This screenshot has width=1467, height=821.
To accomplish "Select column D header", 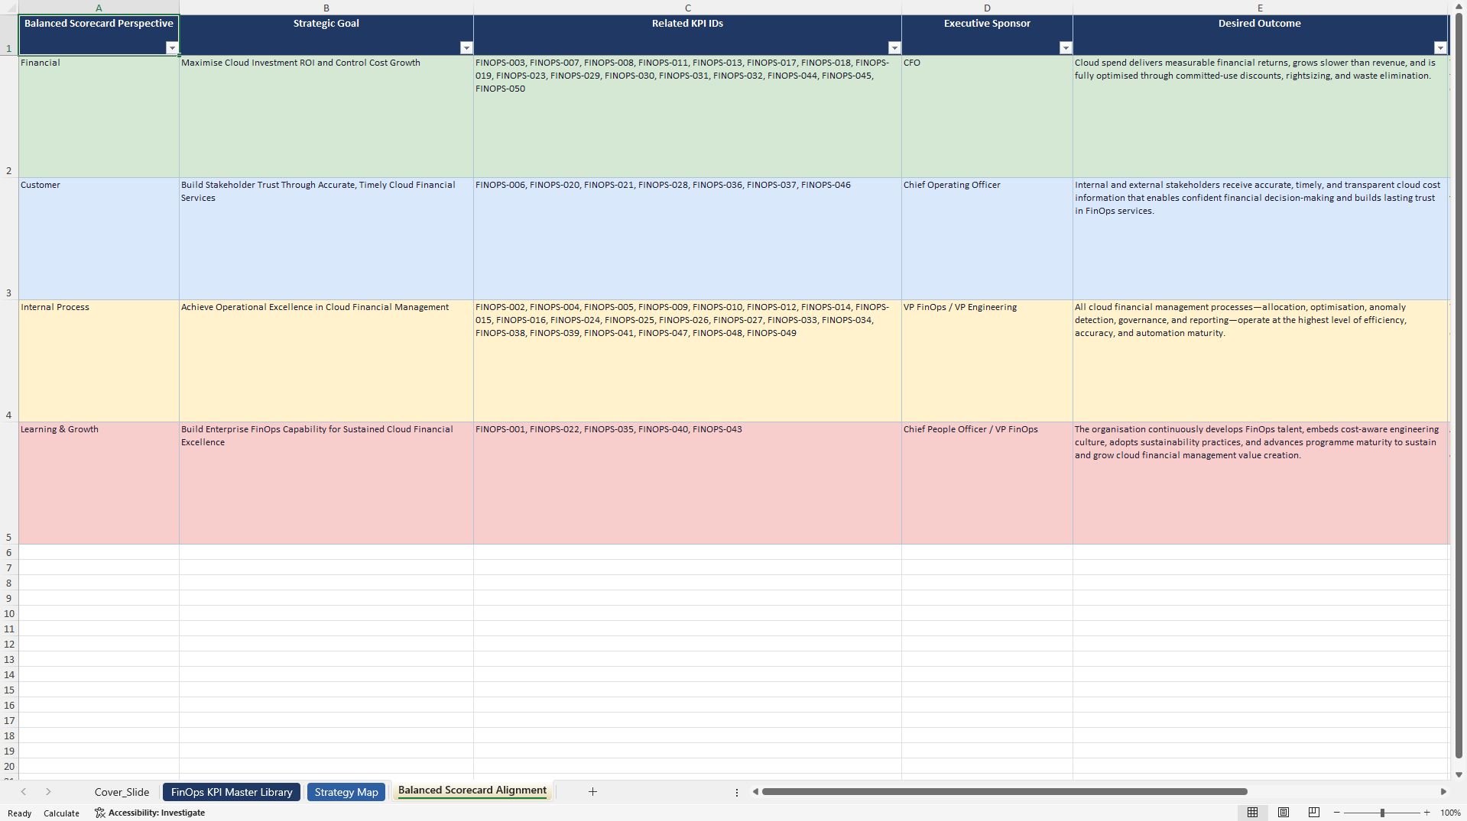I will [x=987, y=8].
